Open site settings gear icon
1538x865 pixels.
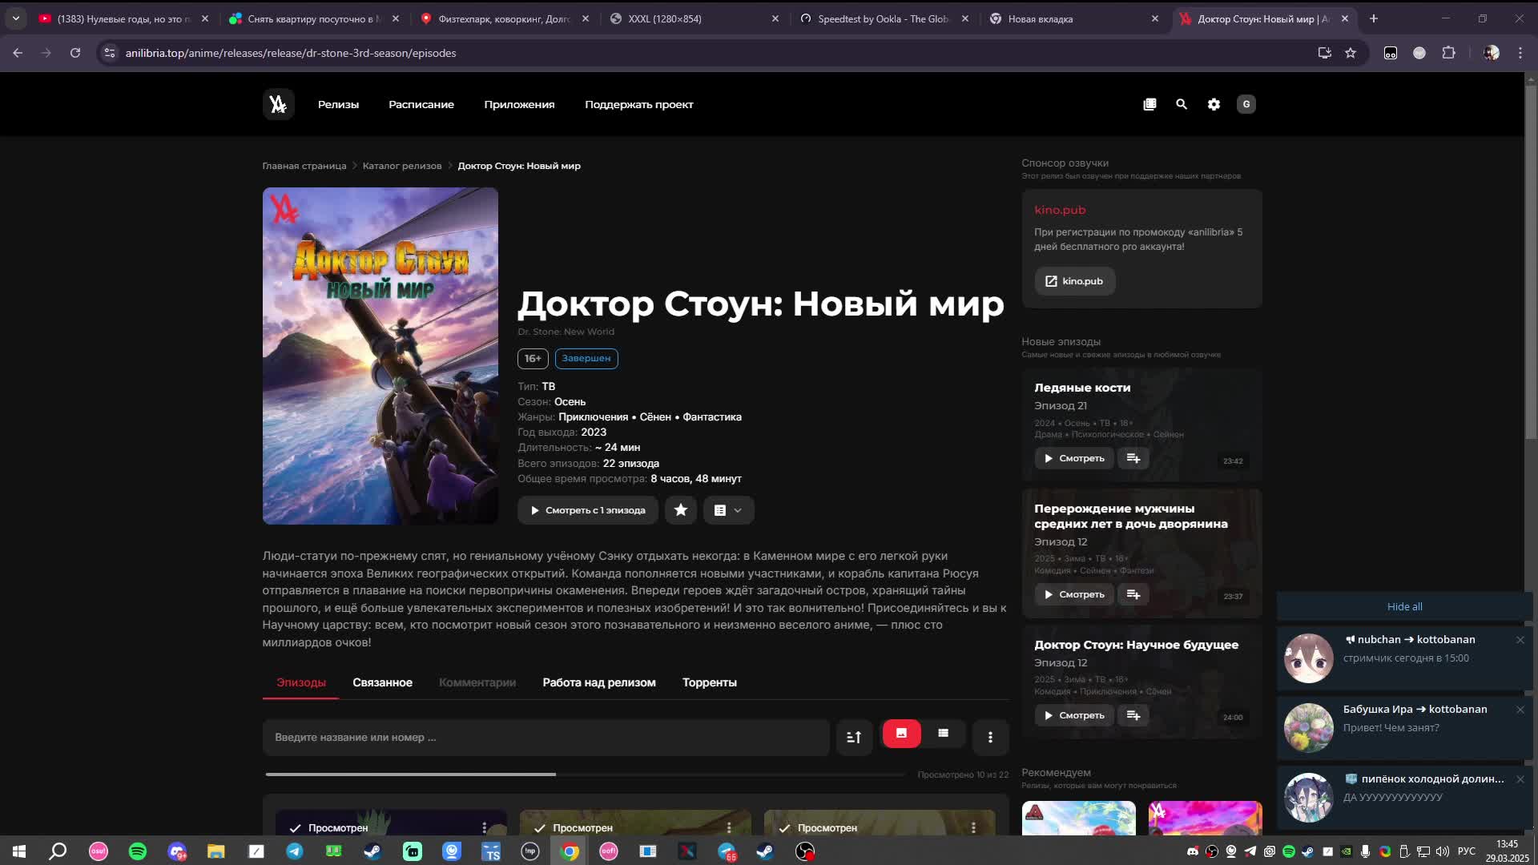1214,104
